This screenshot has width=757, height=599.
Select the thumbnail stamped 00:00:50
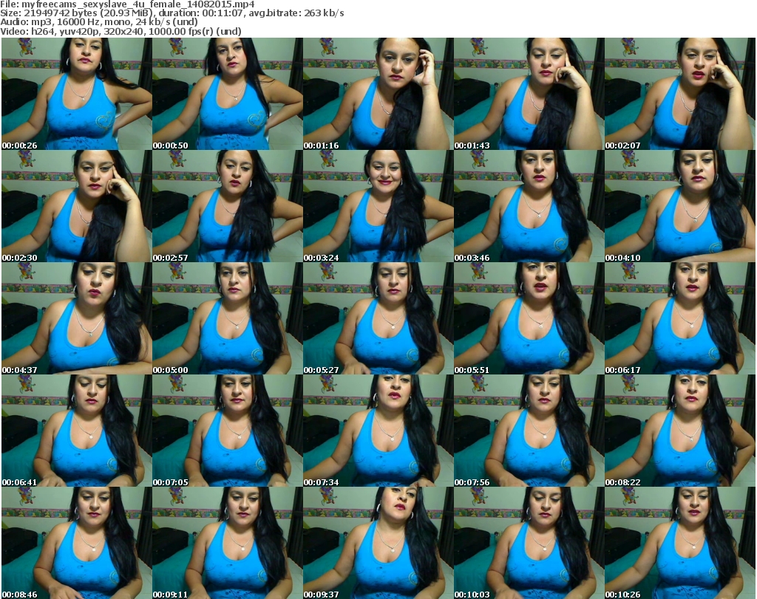tap(228, 94)
